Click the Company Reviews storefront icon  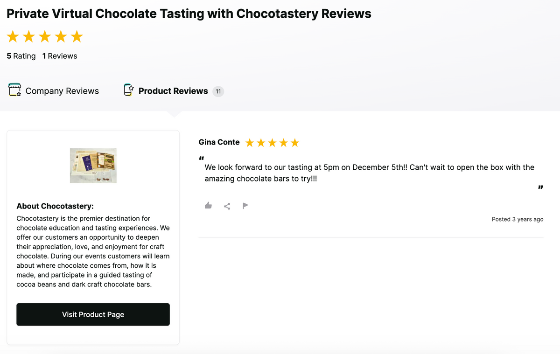[x=15, y=90]
